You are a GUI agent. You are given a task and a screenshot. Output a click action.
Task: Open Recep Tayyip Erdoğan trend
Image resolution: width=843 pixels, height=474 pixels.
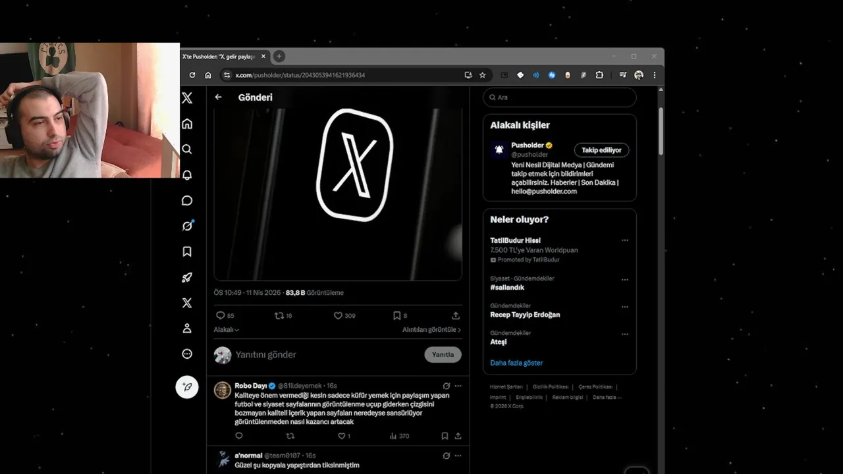(525, 315)
